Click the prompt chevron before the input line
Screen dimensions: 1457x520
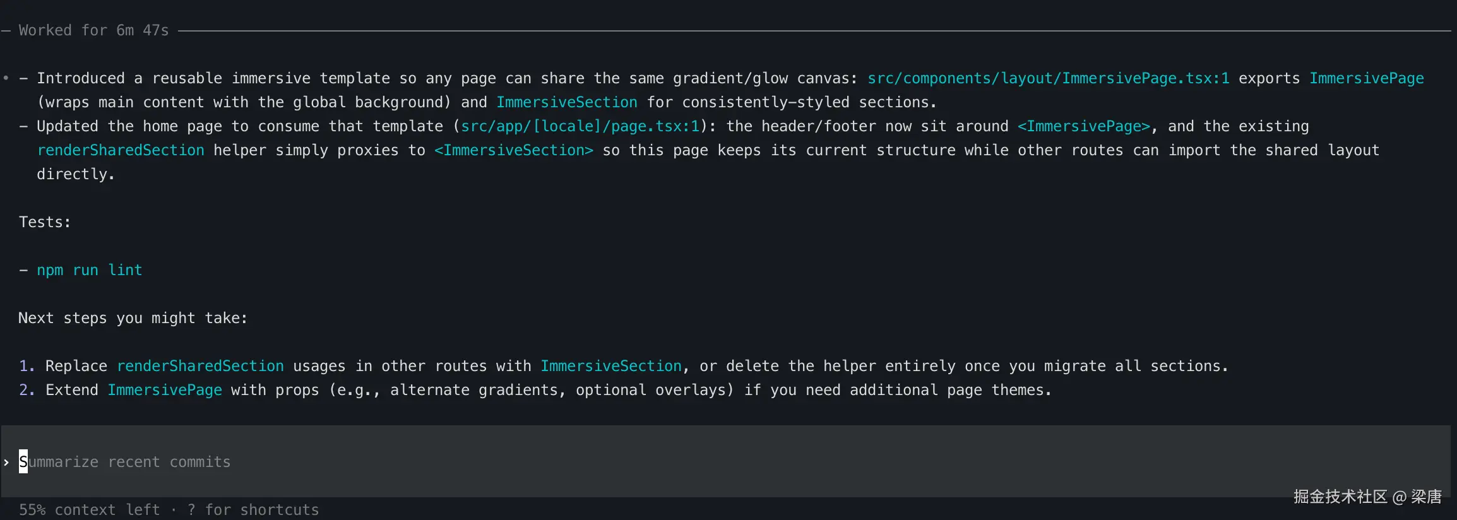(6, 463)
